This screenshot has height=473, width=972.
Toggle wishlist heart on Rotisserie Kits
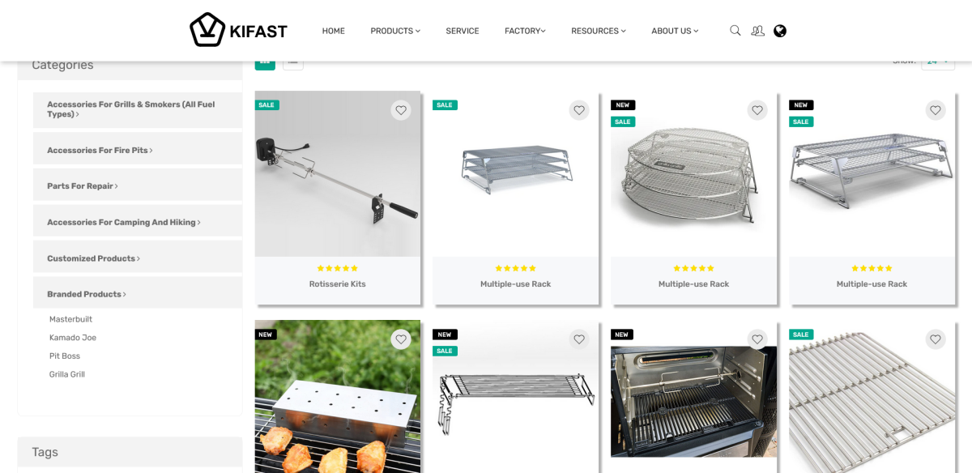(401, 110)
